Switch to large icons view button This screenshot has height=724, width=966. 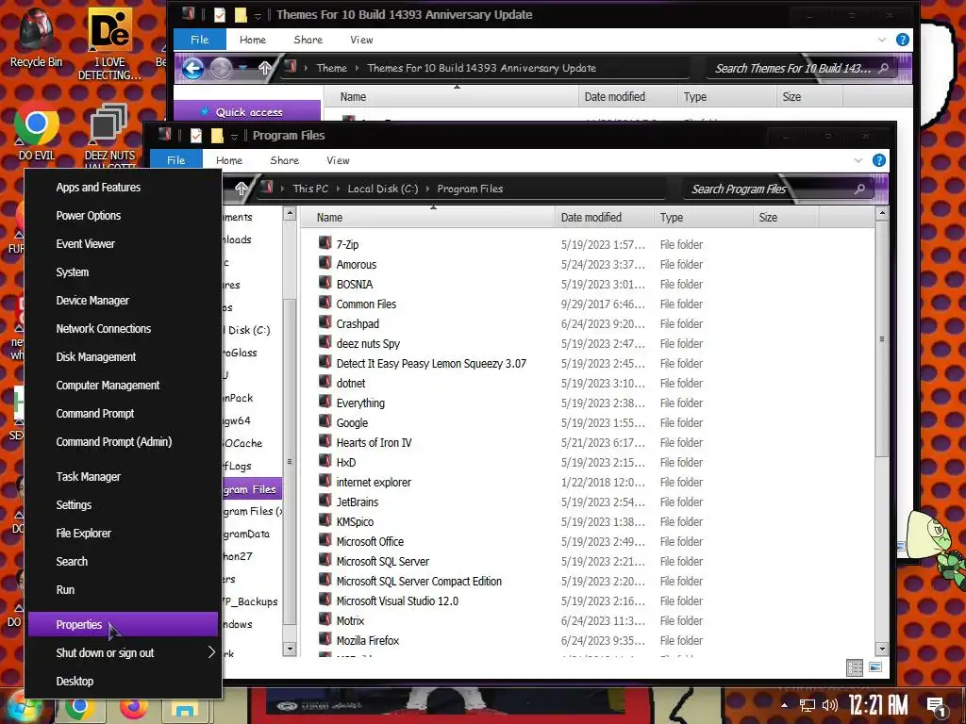(x=875, y=667)
